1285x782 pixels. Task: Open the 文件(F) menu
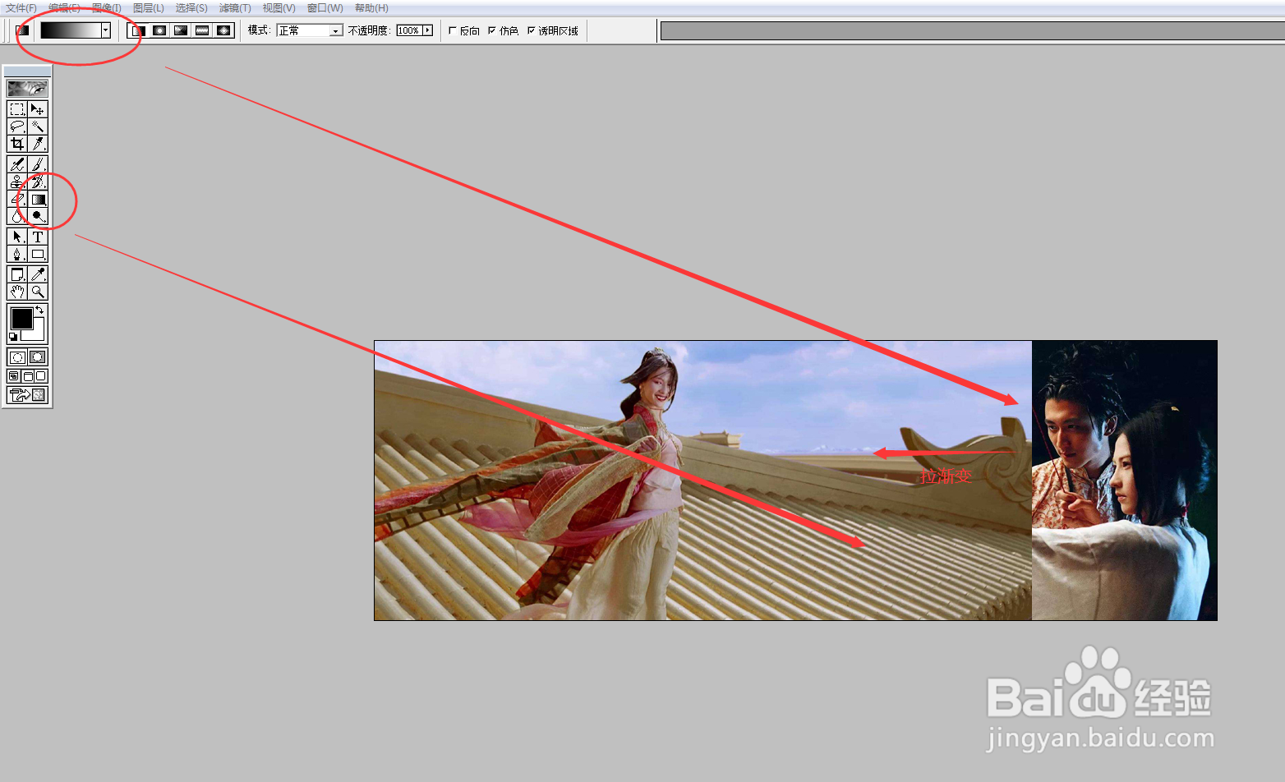point(21,8)
